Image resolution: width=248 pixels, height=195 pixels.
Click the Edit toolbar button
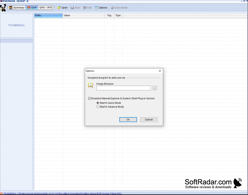pyautogui.click(x=87, y=8)
